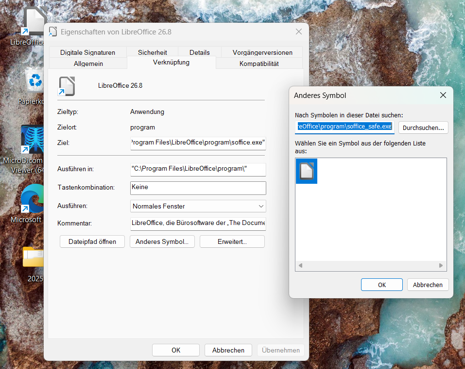This screenshot has width=465, height=369.
Task: Close the Eigenschaften von LibreOffice window
Action: coord(299,32)
